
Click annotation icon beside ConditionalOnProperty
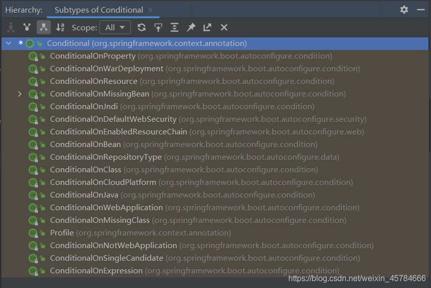(x=33, y=56)
